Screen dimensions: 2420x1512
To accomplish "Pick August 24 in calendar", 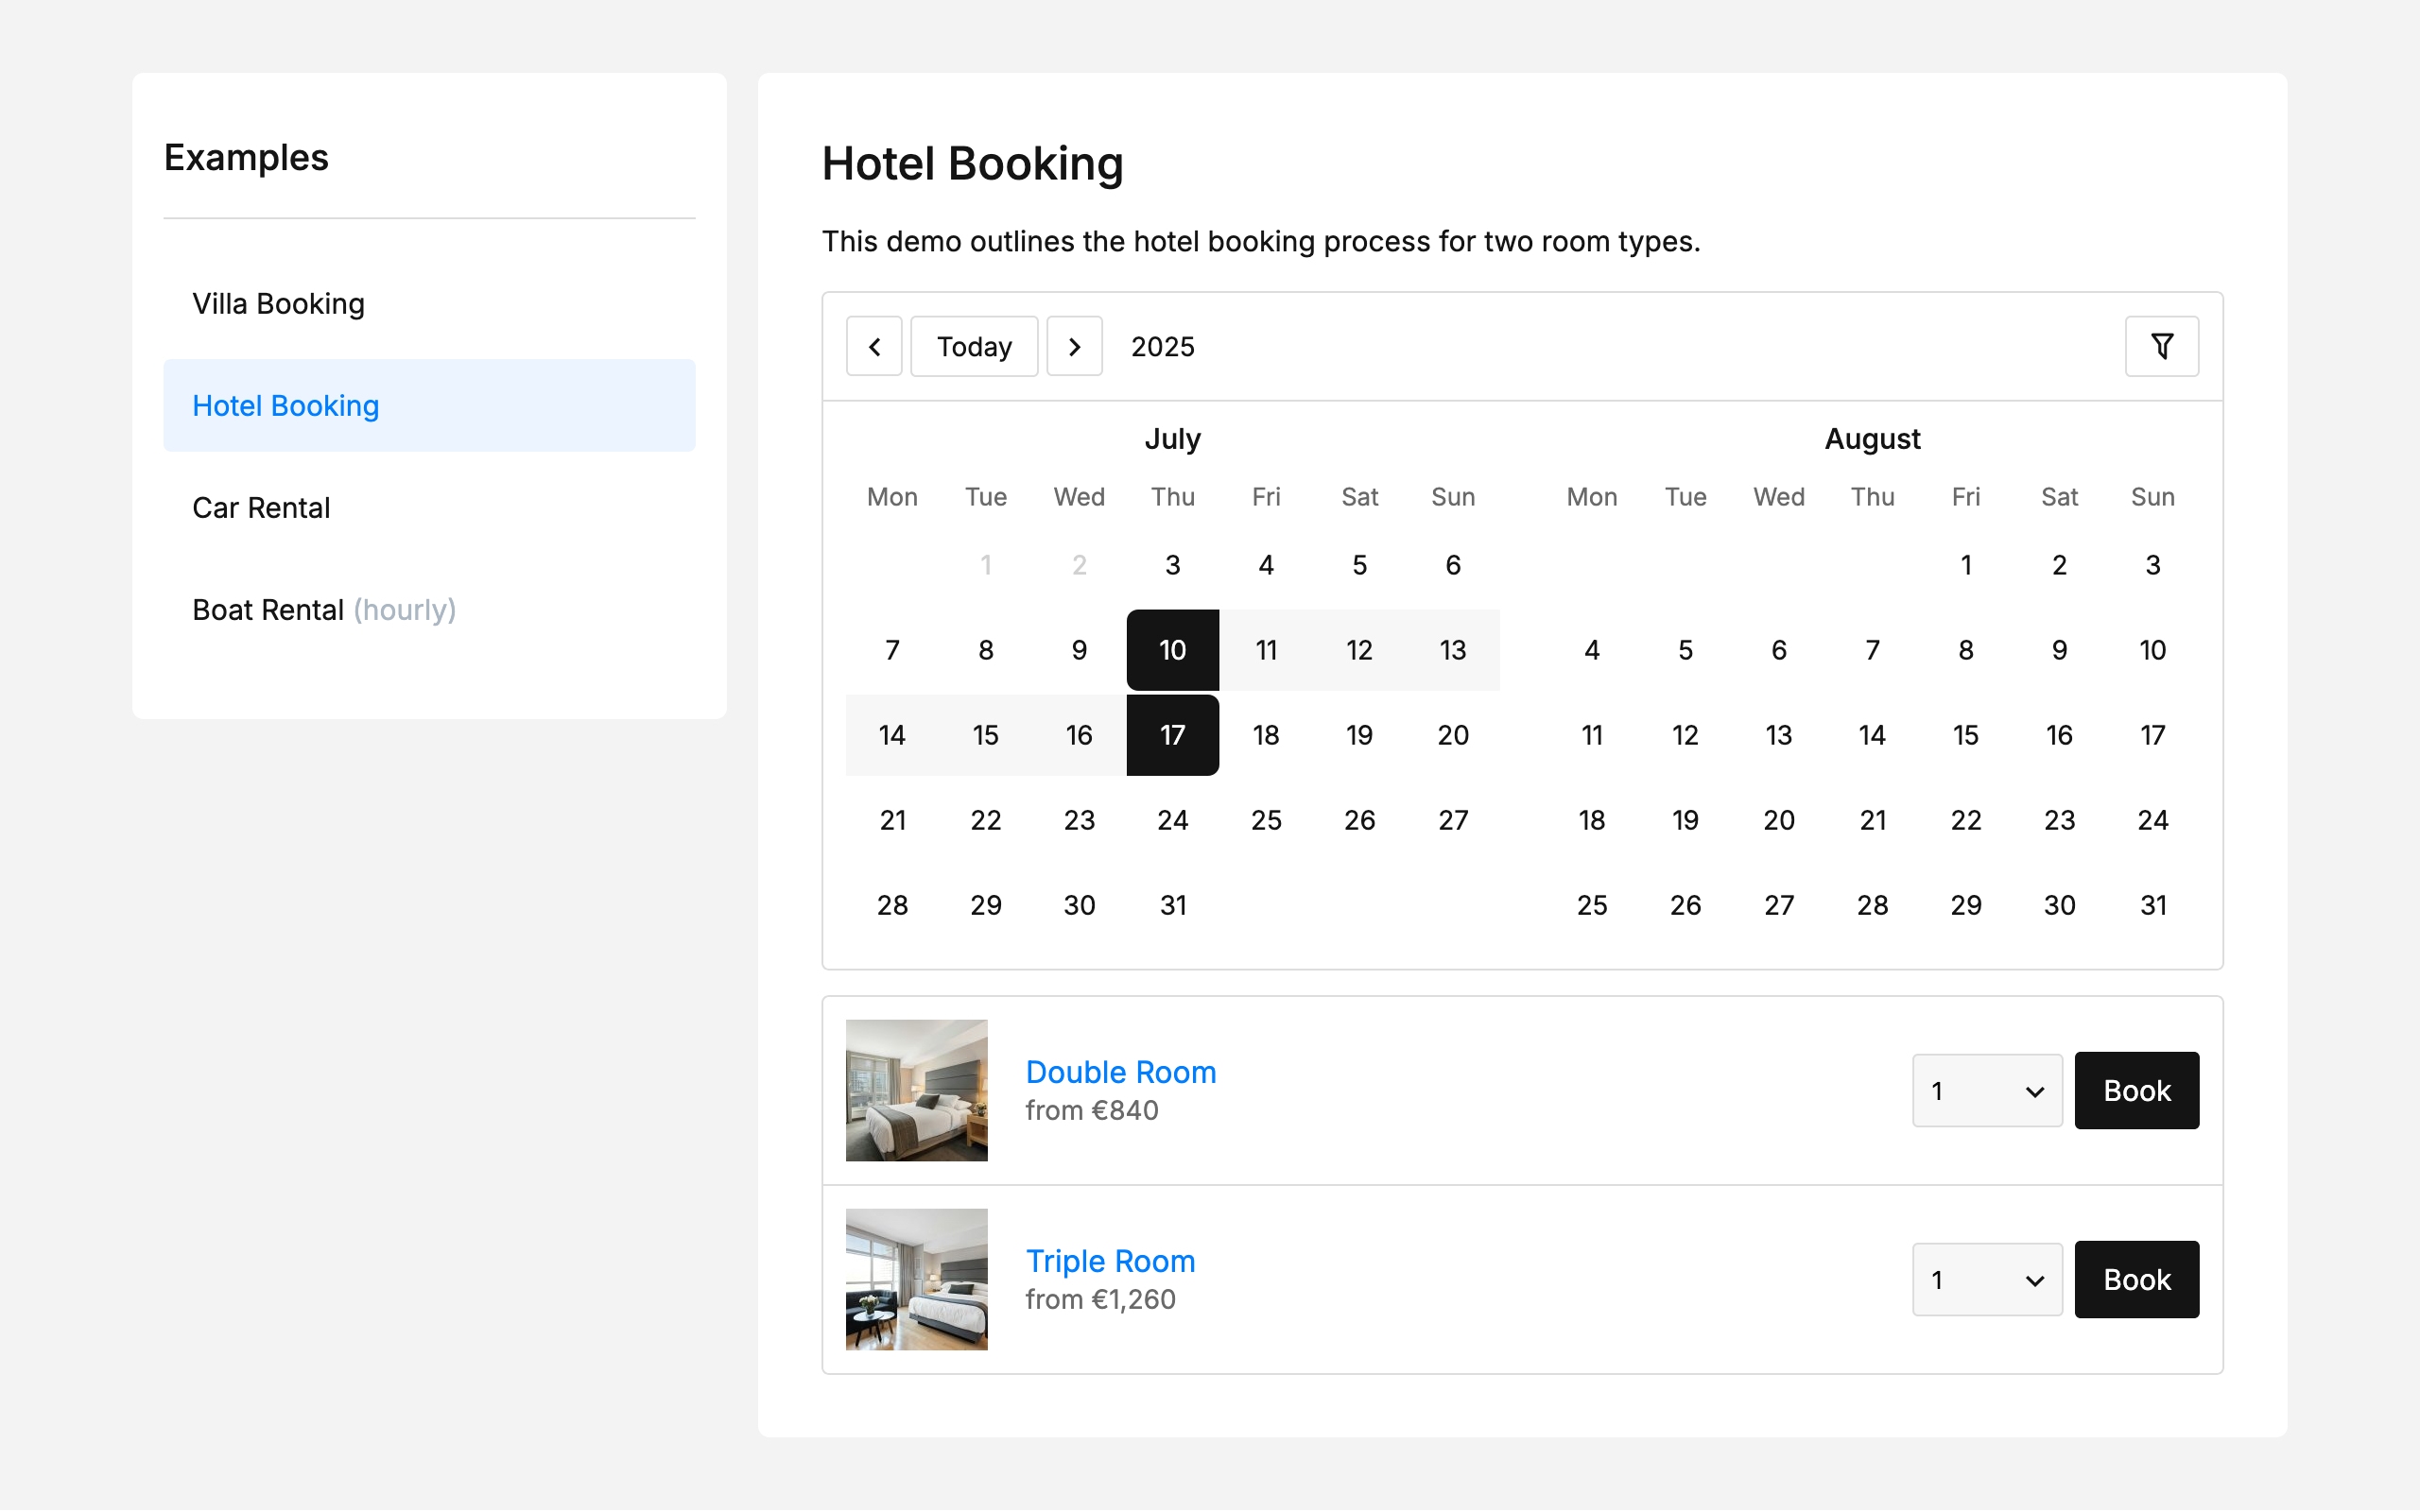I will 2153,820.
